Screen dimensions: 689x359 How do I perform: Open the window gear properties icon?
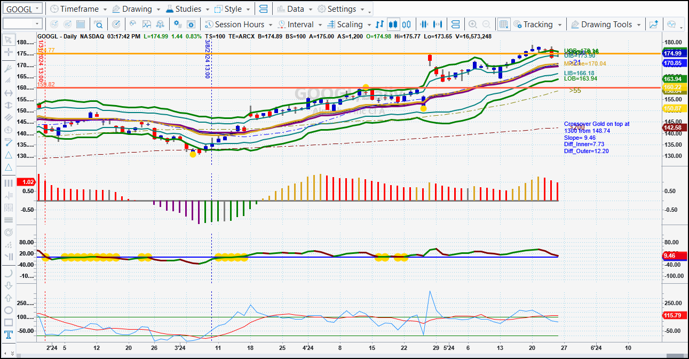pos(192,24)
